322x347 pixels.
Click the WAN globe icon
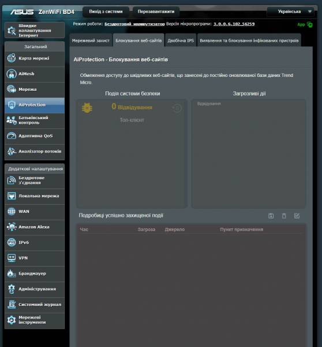(x=12, y=211)
